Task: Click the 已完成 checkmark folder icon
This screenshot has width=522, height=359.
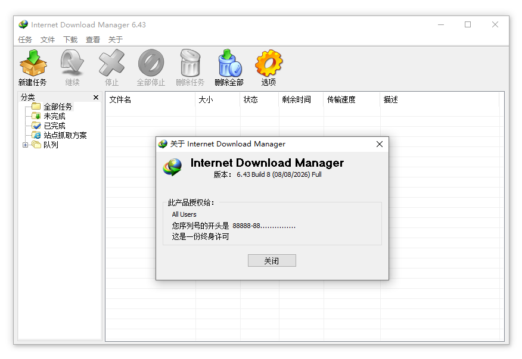Action: pyautogui.click(x=36, y=126)
